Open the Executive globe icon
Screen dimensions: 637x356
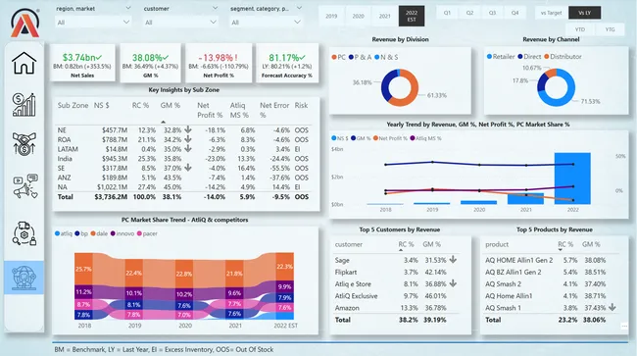[x=24, y=278]
